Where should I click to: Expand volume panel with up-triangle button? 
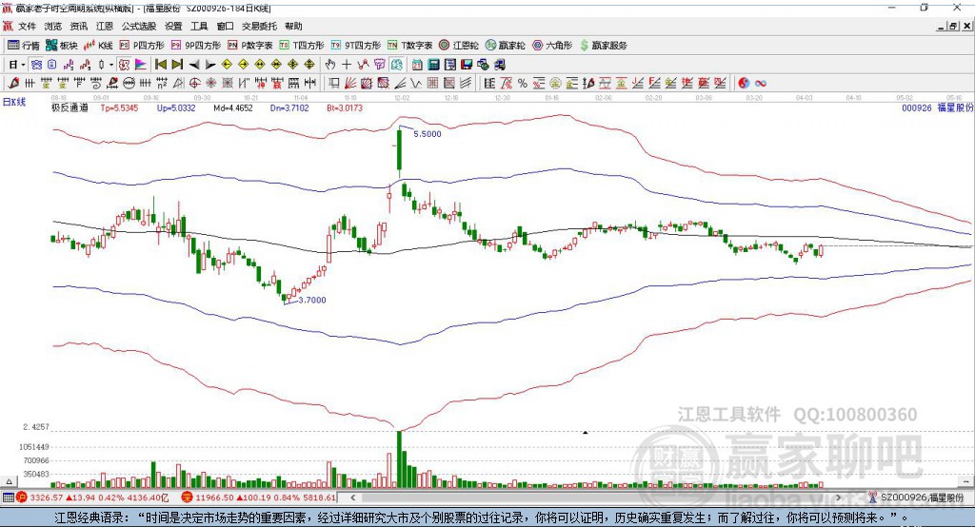pos(10,481)
